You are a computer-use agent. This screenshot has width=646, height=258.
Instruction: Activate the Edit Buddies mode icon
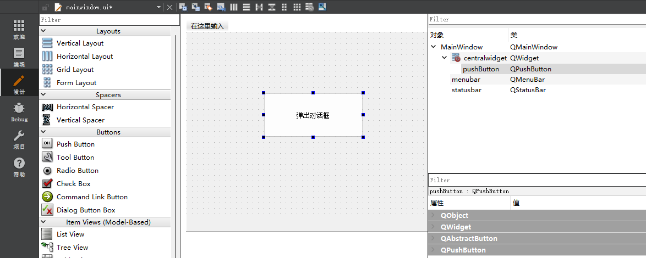(209, 7)
